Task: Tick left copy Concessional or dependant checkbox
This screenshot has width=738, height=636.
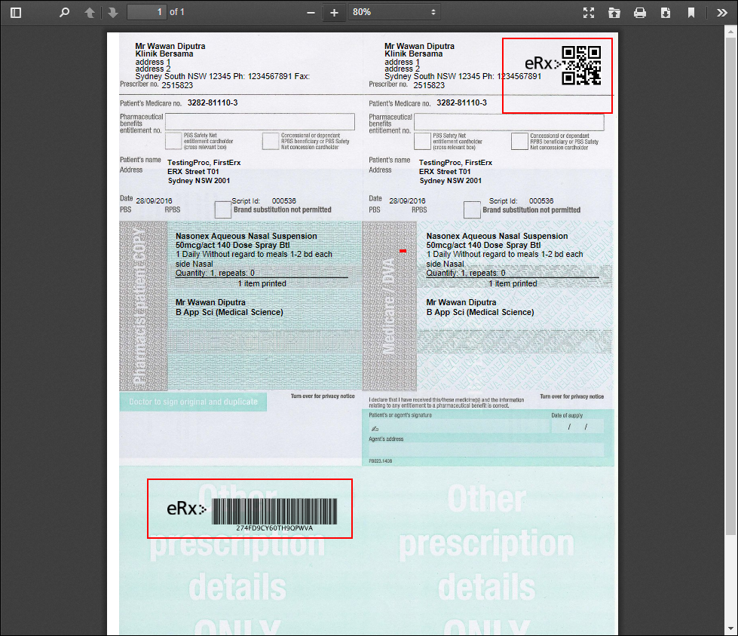Action: [271, 141]
